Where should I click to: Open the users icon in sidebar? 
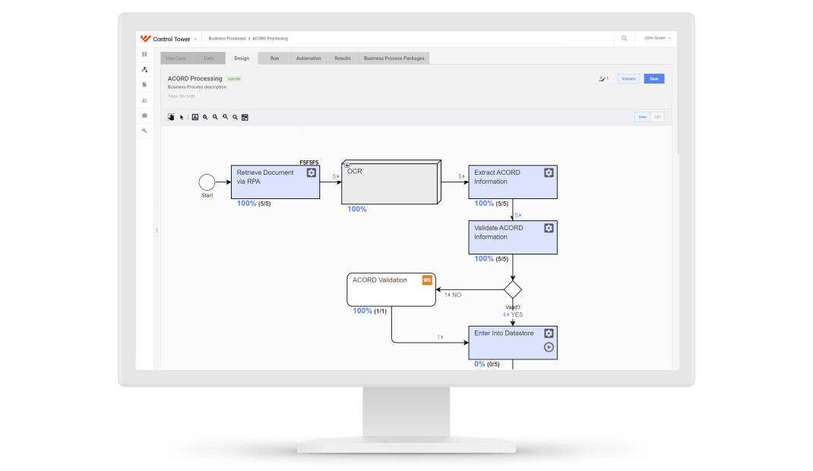(144, 100)
